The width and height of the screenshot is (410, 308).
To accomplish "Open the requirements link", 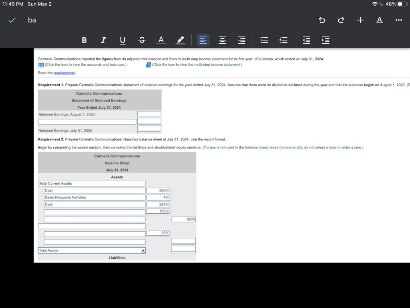I will click(64, 73).
